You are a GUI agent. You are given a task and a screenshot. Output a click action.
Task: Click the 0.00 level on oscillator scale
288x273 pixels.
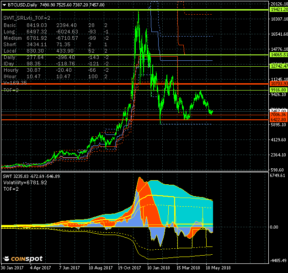click(275, 227)
